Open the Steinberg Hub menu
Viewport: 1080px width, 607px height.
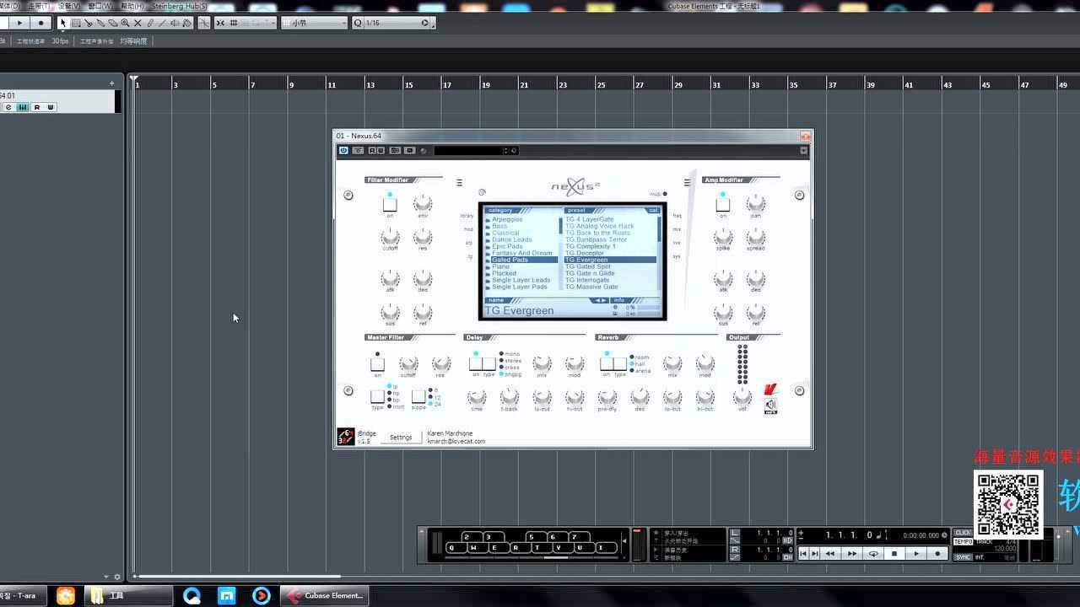coord(179,6)
